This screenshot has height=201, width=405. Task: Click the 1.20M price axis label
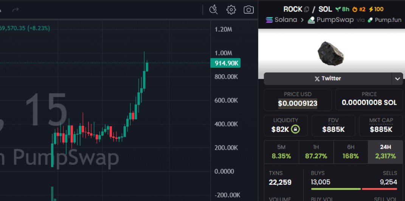223,29
